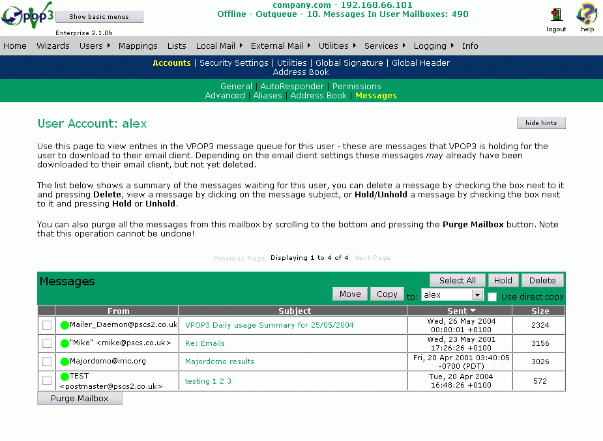Expand the Services menu

385,46
